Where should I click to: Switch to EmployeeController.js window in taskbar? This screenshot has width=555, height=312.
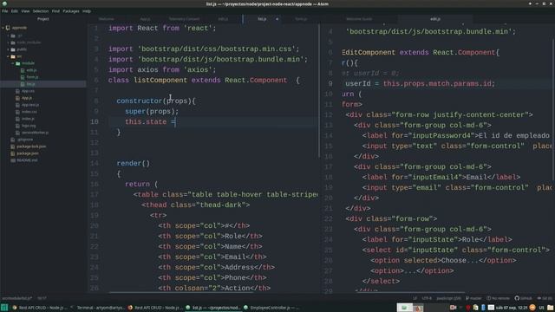[x=271, y=308]
